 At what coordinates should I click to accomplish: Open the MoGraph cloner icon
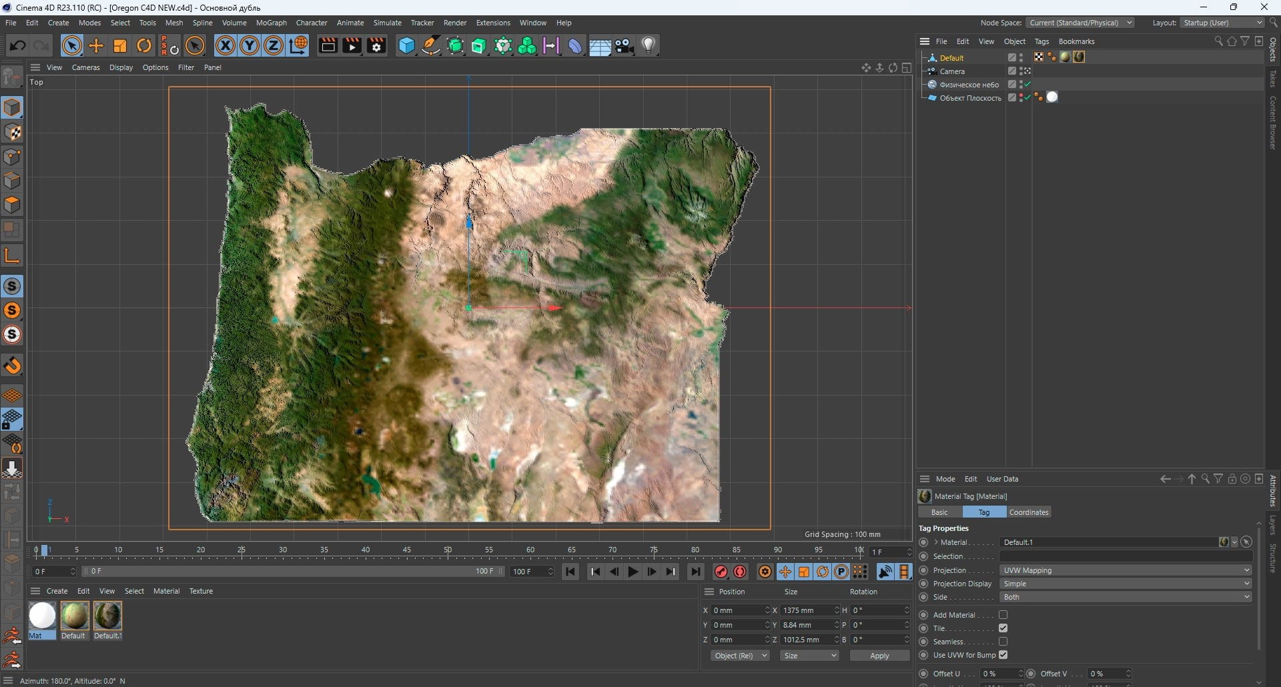(x=527, y=45)
